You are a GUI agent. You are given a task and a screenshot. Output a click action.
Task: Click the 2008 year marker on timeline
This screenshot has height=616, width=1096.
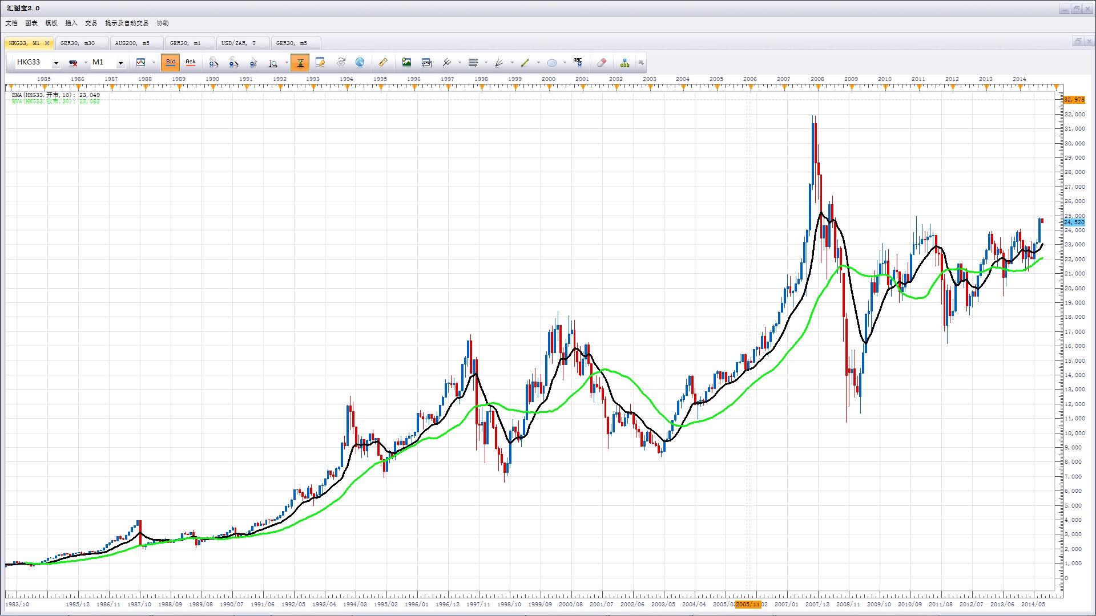coord(817,79)
